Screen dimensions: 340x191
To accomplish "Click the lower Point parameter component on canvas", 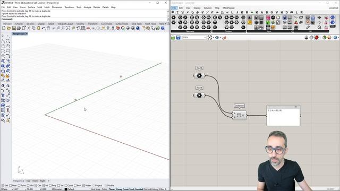I will coord(199,95).
